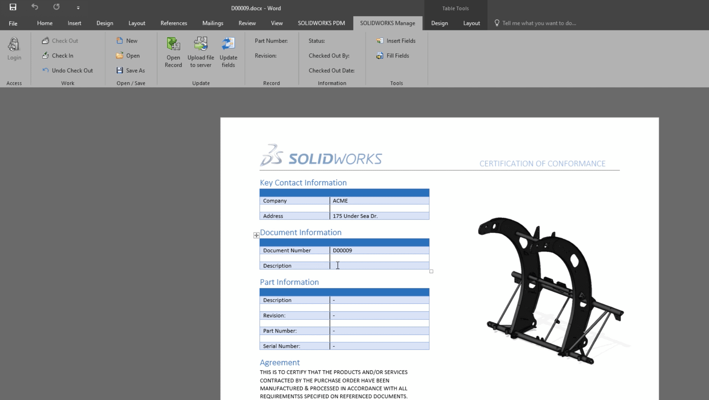Create a New record
Viewport: 709px width, 400px height.
click(x=127, y=40)
